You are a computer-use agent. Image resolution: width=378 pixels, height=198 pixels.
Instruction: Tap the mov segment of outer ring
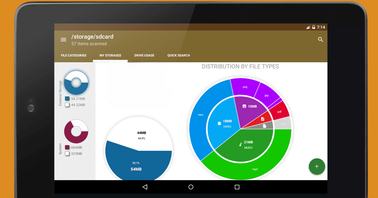click(x=200, y=115)
